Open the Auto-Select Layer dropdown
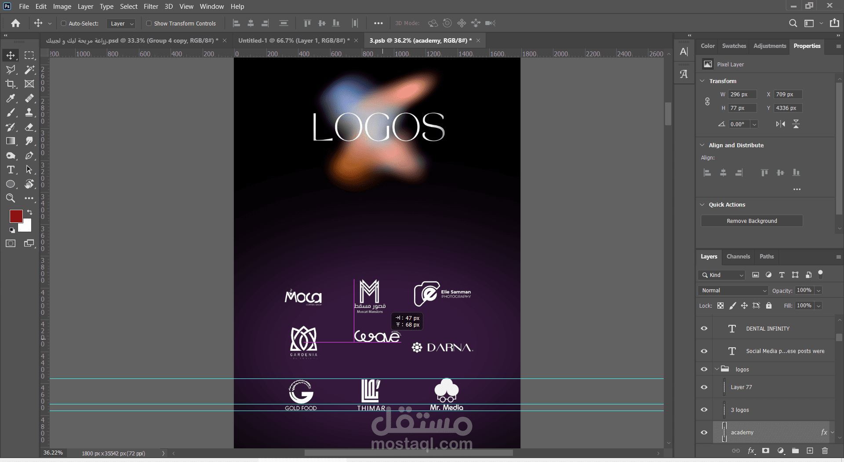Screen dimensions: 844x462 pyautogui.click(x=121, y=23)
